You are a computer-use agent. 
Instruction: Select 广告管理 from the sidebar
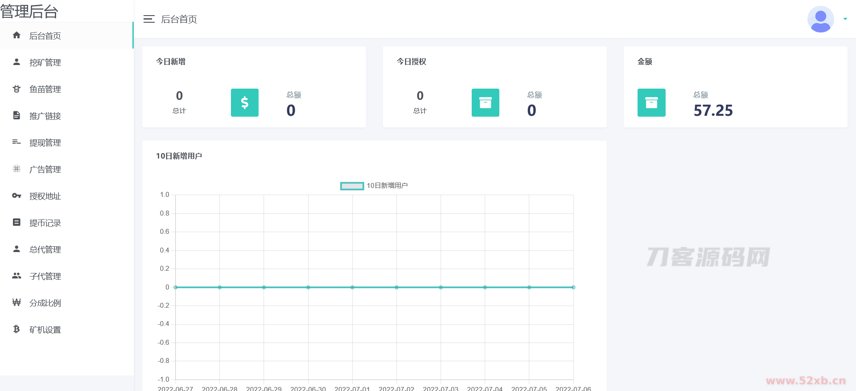45,169
